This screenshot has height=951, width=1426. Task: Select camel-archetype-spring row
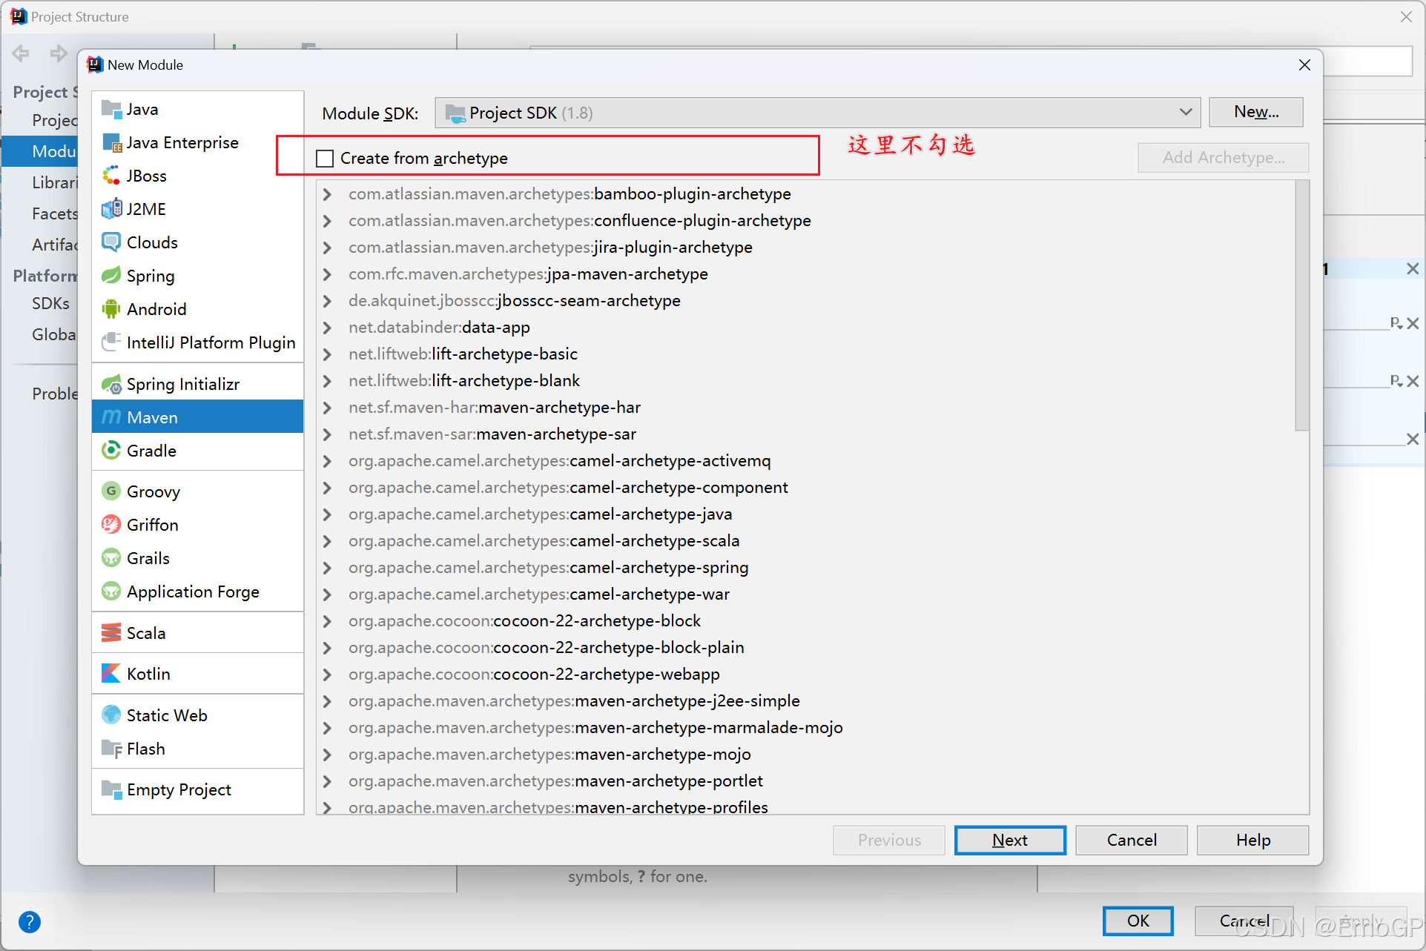click(x=805, y=568)
